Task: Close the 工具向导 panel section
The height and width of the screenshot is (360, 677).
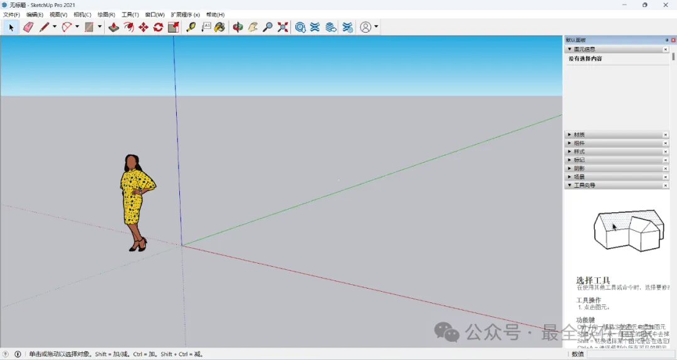Action: tap(665, 185)
